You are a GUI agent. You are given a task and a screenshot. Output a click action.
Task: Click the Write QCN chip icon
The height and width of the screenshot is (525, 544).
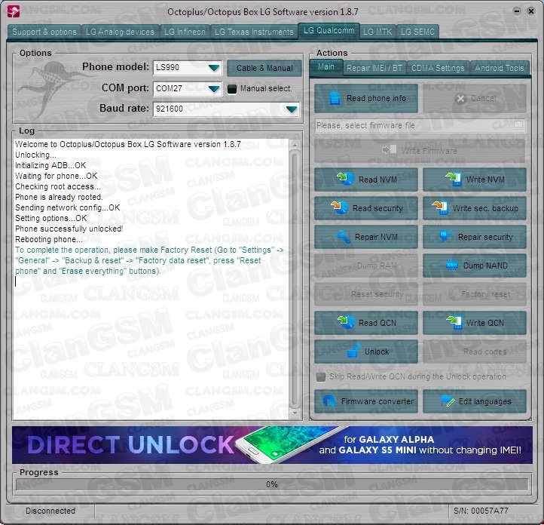pyautogui.click(x=454, y=322)
